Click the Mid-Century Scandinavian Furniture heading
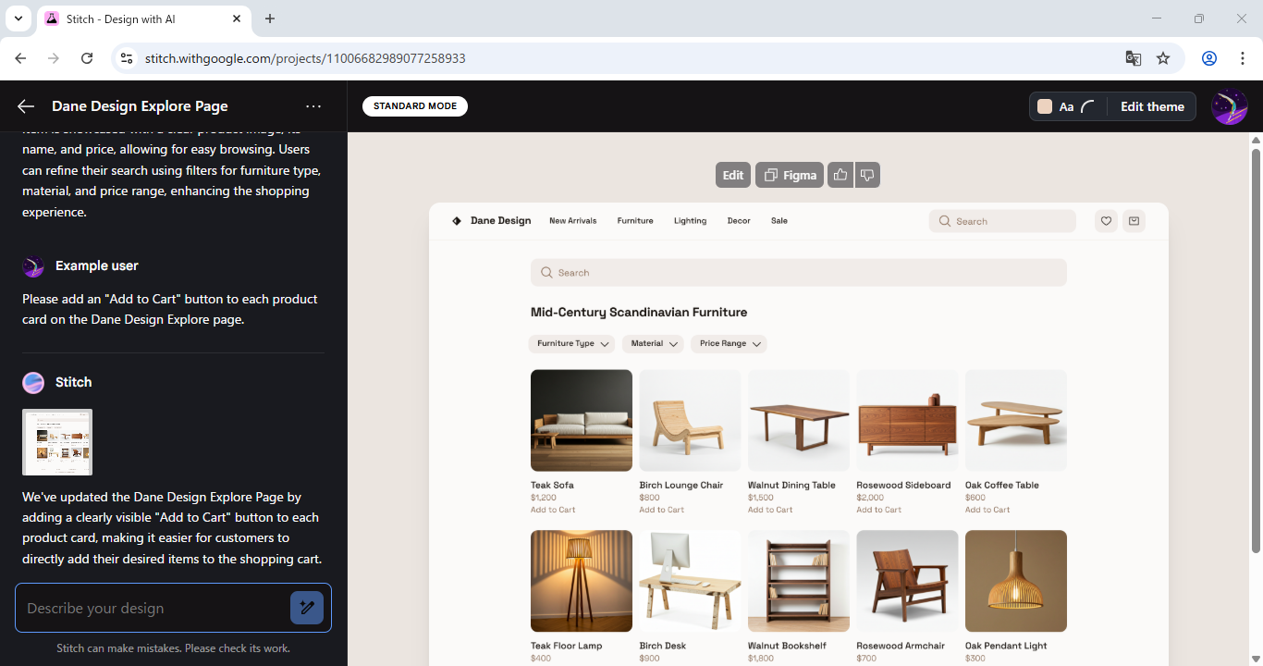Viewport: 1263px width, 666px height. [x=639, y=313]
